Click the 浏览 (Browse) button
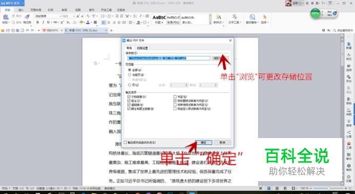This screenshot has height=194, width=355. [x=220, y=58]
